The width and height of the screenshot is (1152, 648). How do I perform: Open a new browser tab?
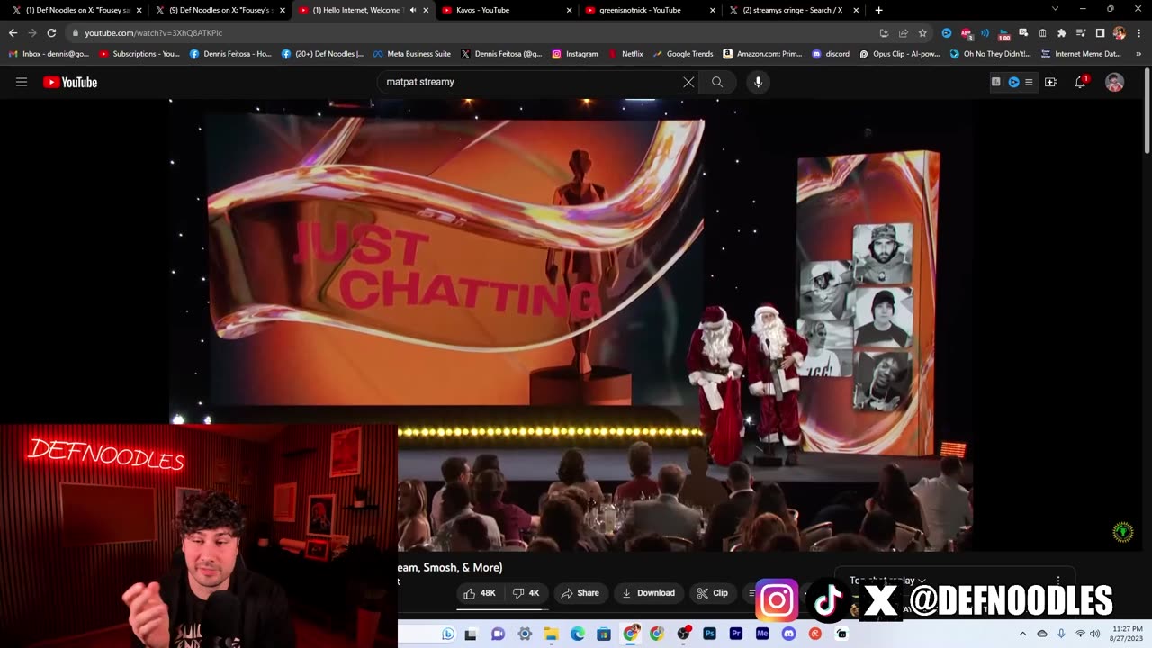878,10
